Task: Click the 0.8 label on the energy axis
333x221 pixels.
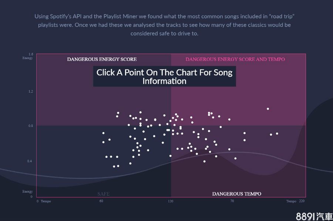Action: [x=31, y=126]
